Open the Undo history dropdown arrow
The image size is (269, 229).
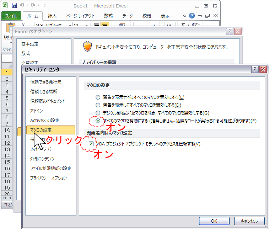pyautogui.click(x=27, y=5)
